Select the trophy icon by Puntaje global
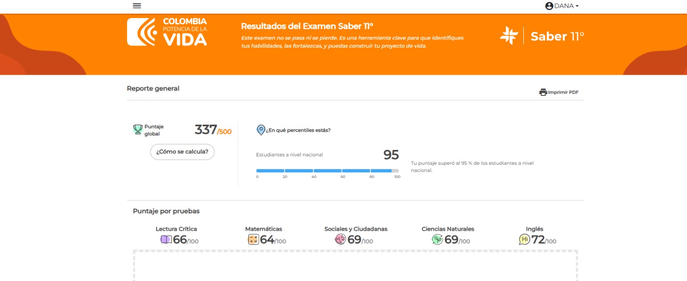 click(138, 129)
